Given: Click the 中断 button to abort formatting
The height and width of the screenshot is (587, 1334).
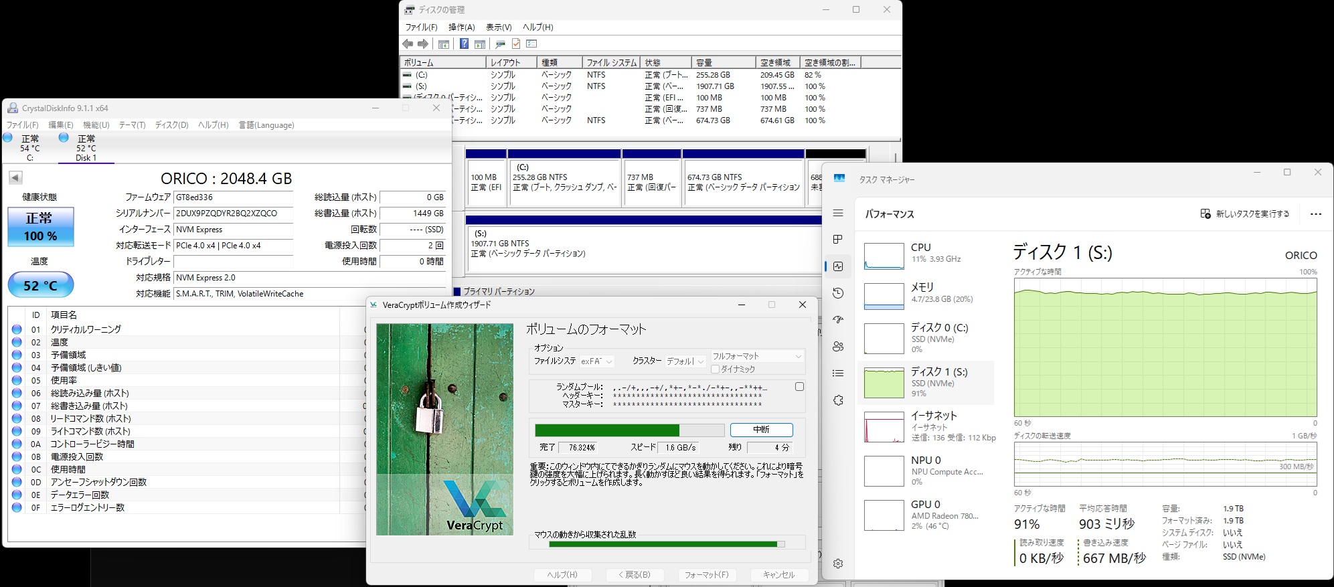Looking at the screenshot, I should click(761, 430).
